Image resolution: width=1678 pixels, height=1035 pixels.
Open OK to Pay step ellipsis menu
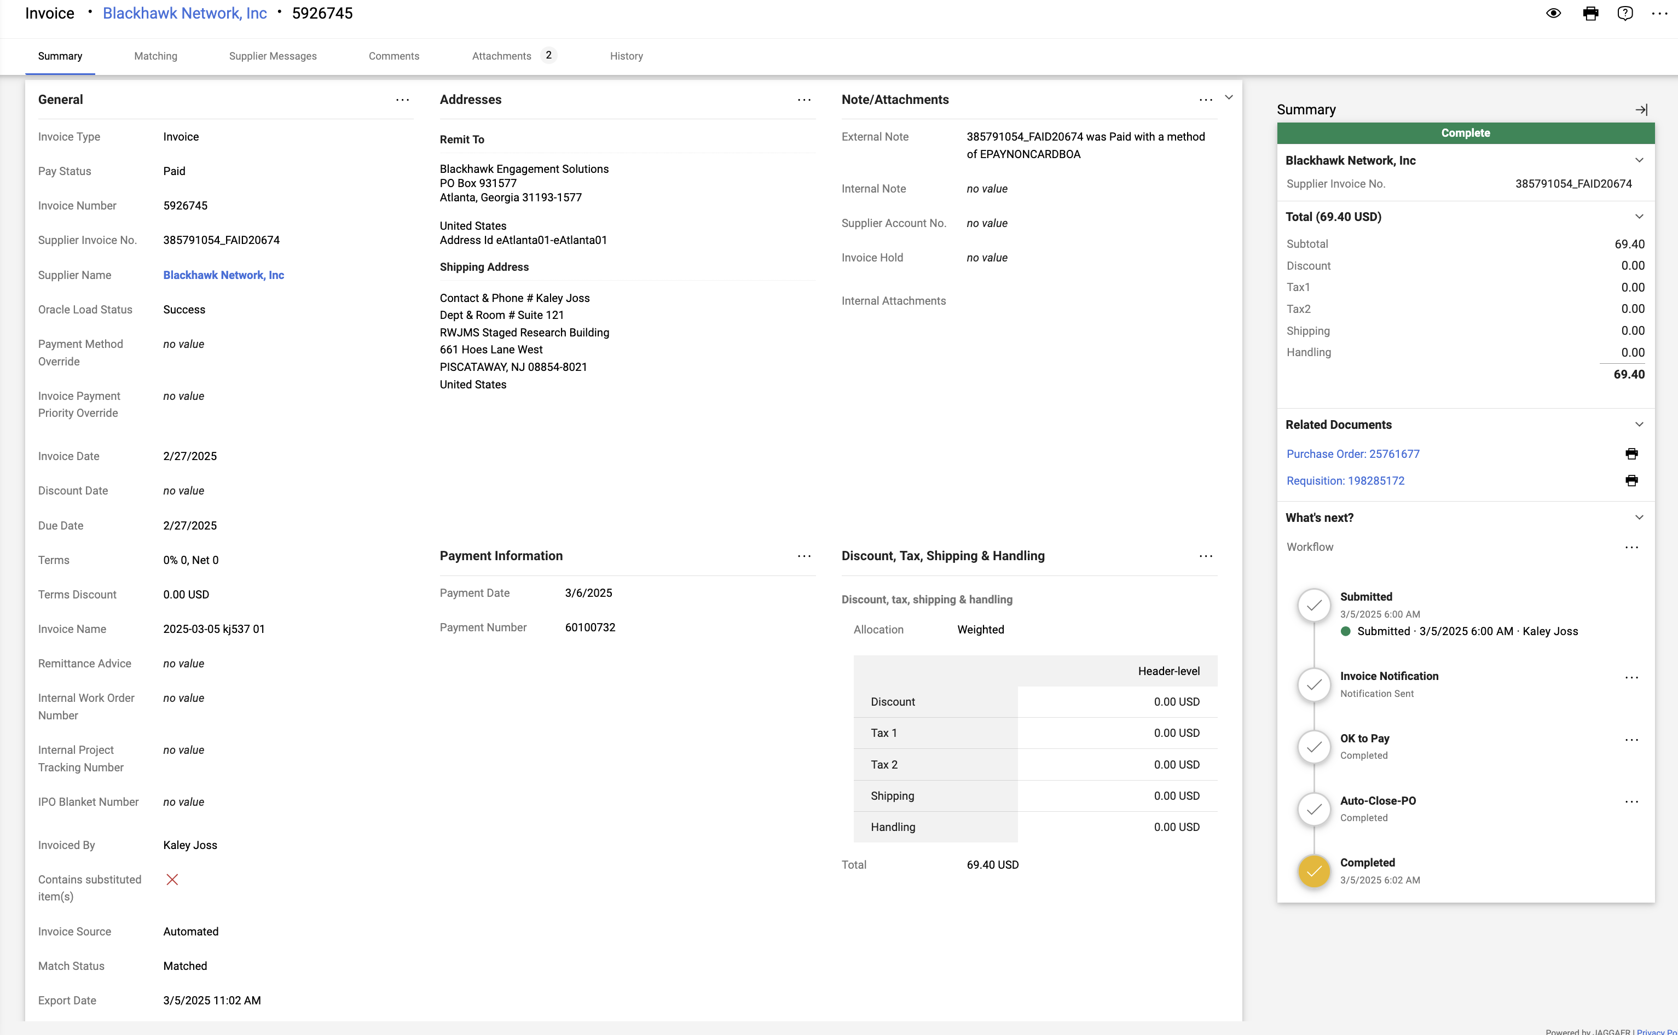click(x=1631, y=740)
